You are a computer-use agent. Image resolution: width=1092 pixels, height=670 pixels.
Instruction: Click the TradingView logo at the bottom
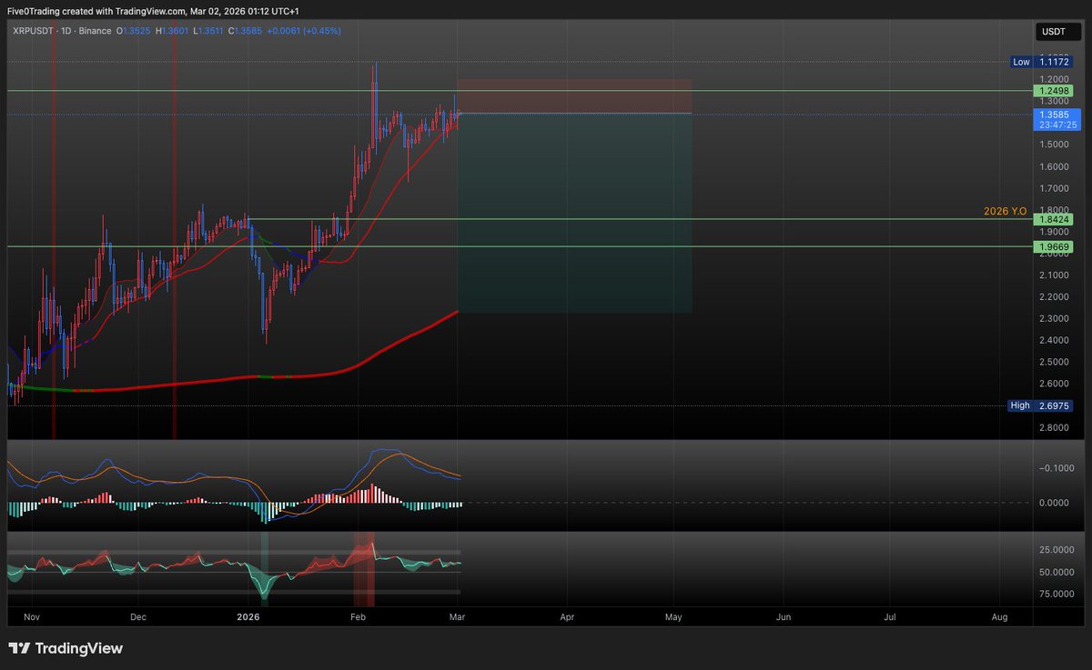(65, 649)
